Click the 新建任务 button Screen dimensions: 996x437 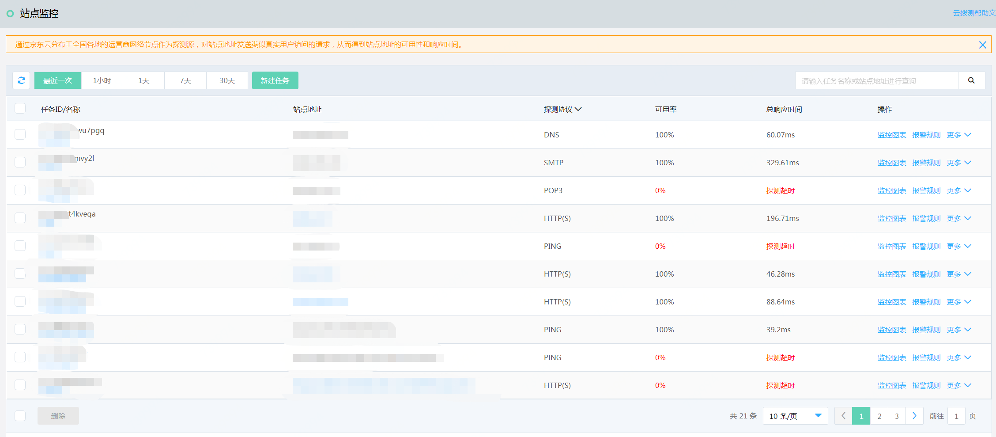point(275,80)
